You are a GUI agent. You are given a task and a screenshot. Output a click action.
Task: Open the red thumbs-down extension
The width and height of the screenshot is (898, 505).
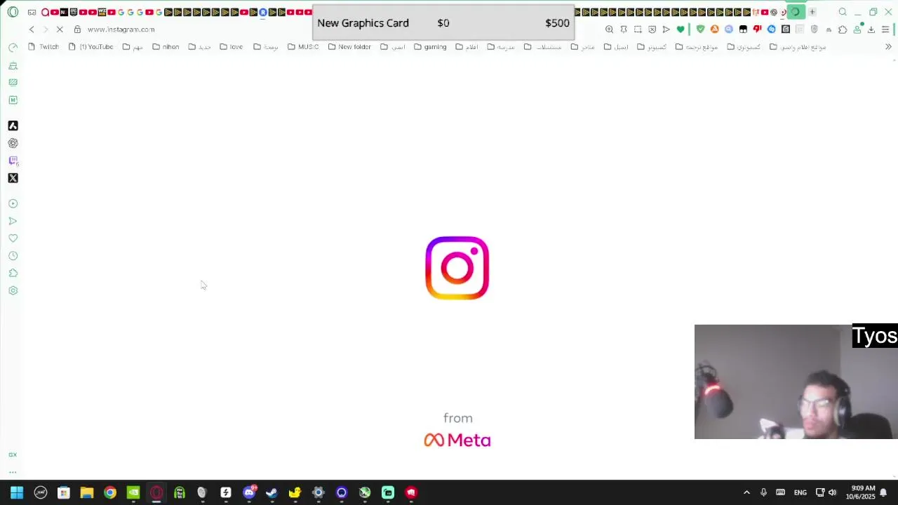point(757,29)
